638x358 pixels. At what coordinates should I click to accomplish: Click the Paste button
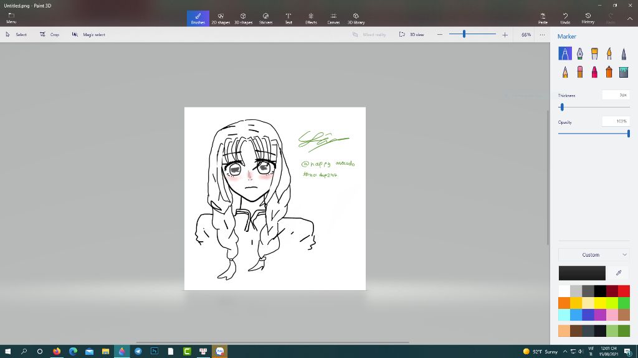pos(543,18)
